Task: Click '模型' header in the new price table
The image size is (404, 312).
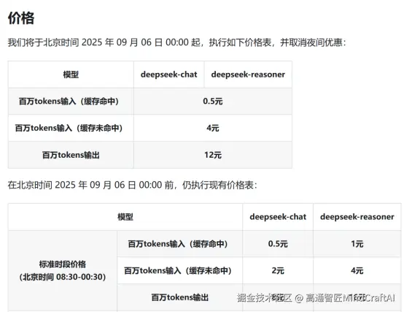Action: tap(71, 75)
